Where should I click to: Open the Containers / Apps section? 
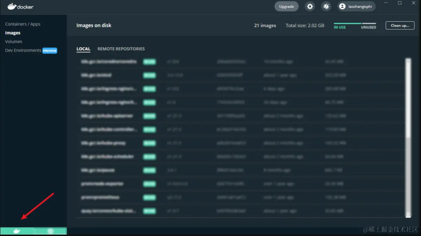click(x=23, y=24)
